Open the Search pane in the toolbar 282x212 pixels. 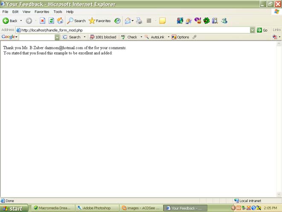(x=76, y=21)
